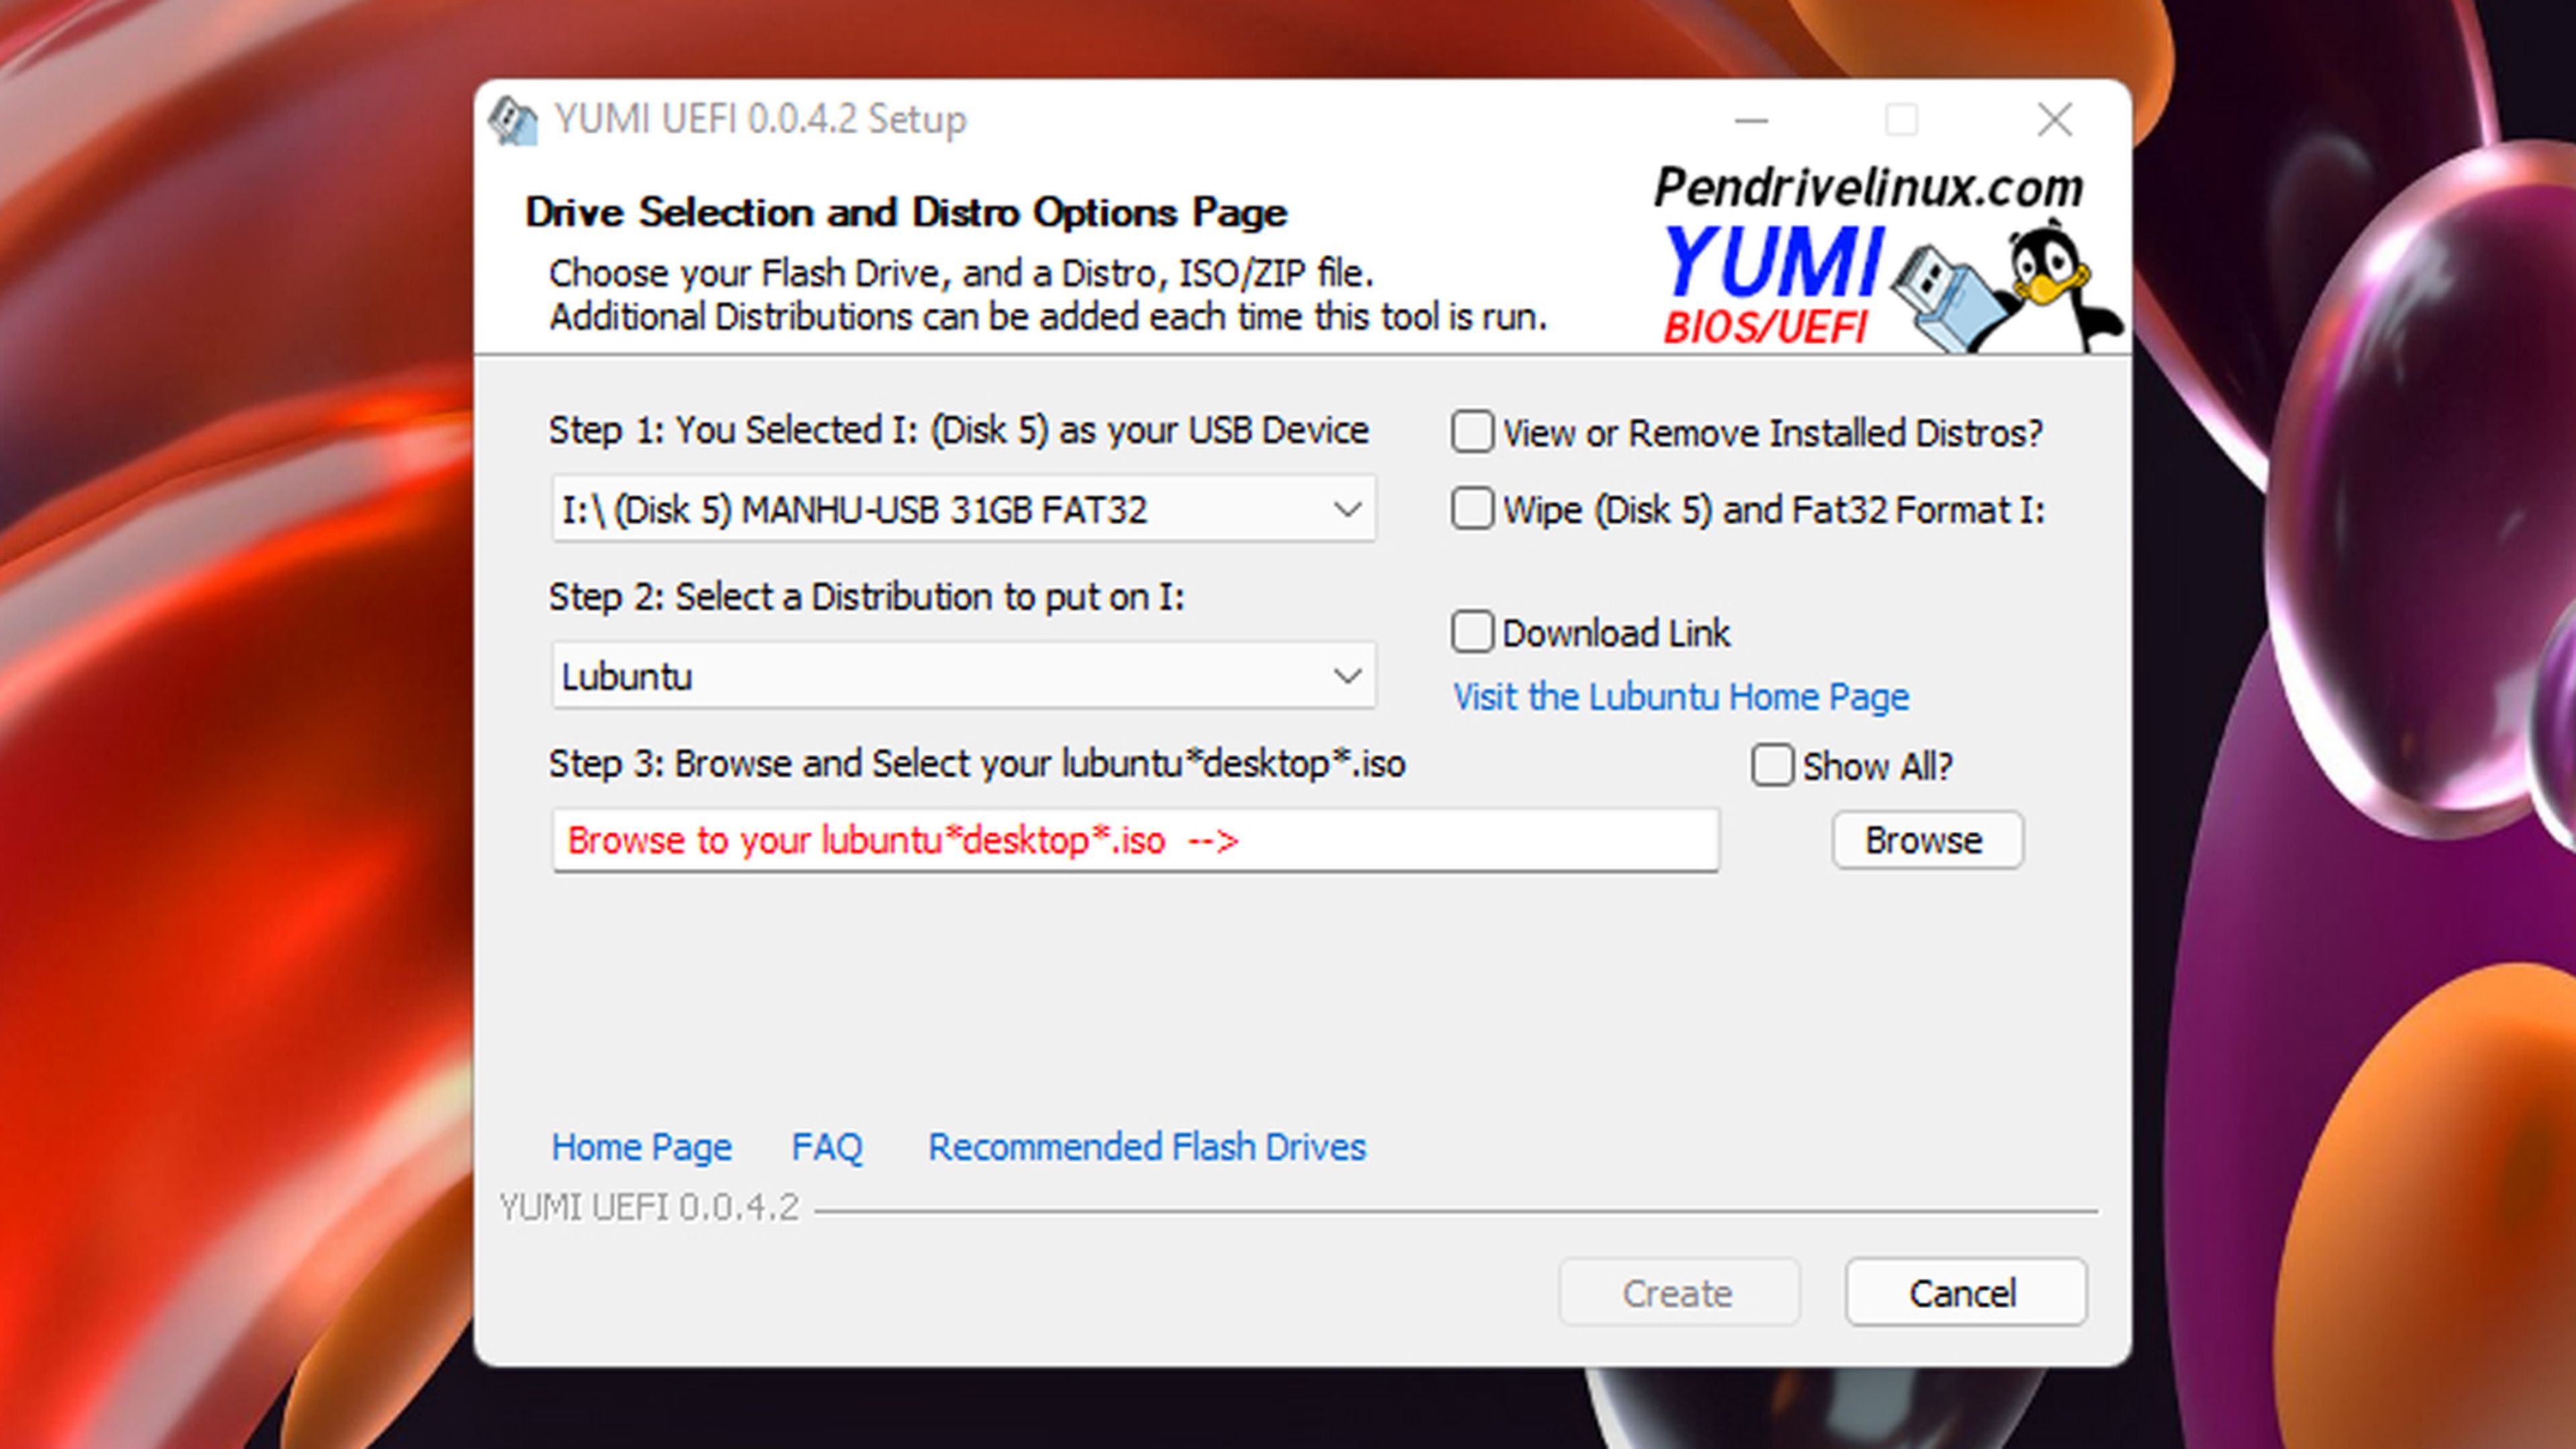Image resolution: width=2576 pixels, height=1449 pixels.
Task: Click the 'Drive Selection and Distro Options Page' heading
Action: (906, 212)
